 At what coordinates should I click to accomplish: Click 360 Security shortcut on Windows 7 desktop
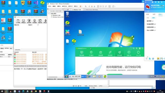(x=68, y=24)
